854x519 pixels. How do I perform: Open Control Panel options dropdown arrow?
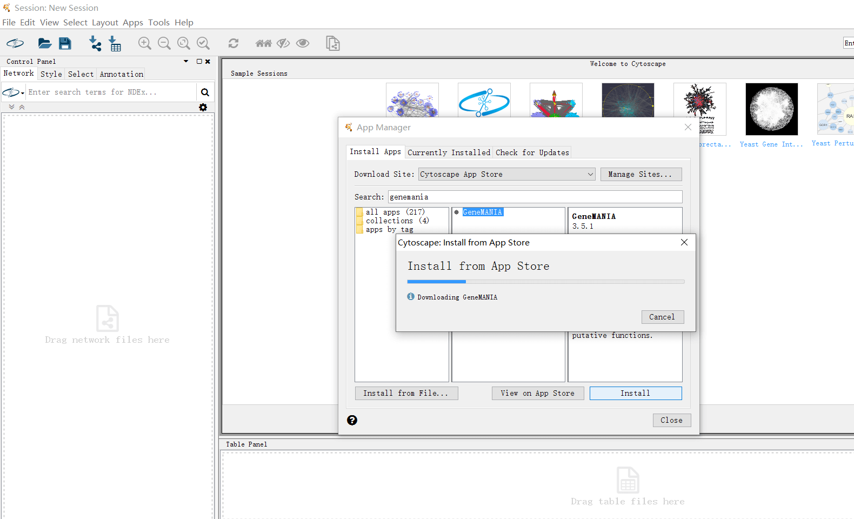(x=186, y=62)
